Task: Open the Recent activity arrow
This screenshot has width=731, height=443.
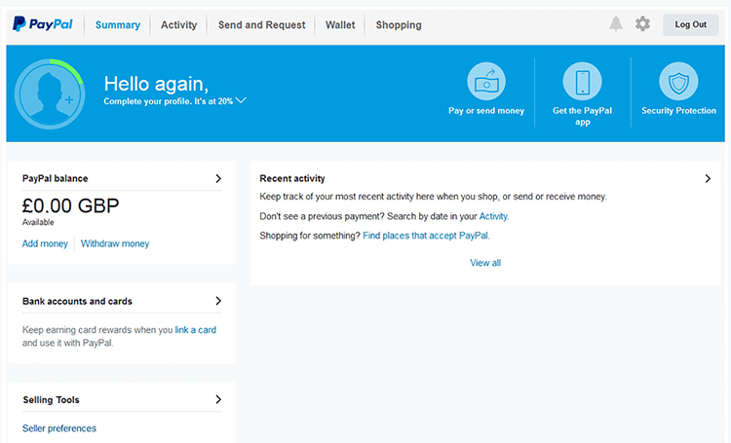Action: click(708, 179)
